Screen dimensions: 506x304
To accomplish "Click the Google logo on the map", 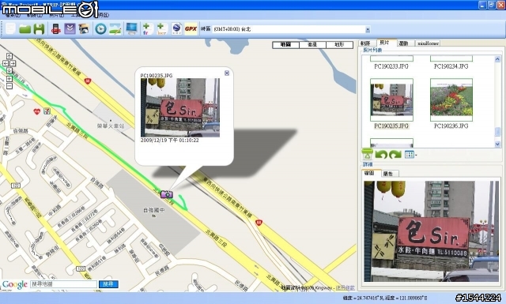I will tap(14, 285).
